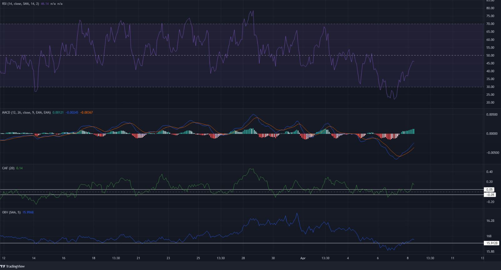Select the -0.05 level label on CMF axis

coord(490,195)
